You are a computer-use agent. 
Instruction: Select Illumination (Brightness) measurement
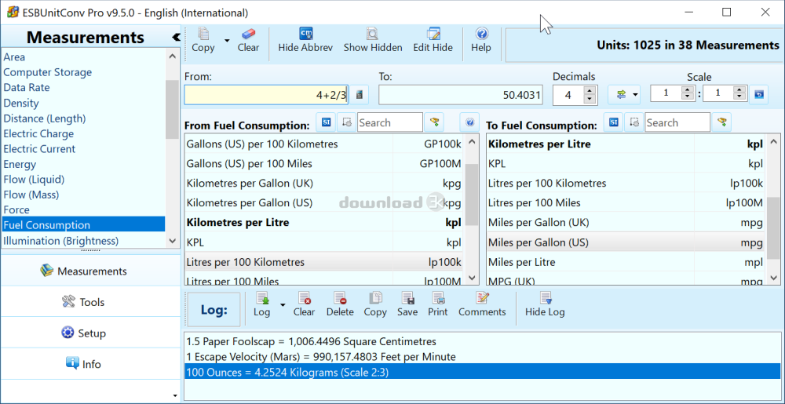click(x=83, y=241)
